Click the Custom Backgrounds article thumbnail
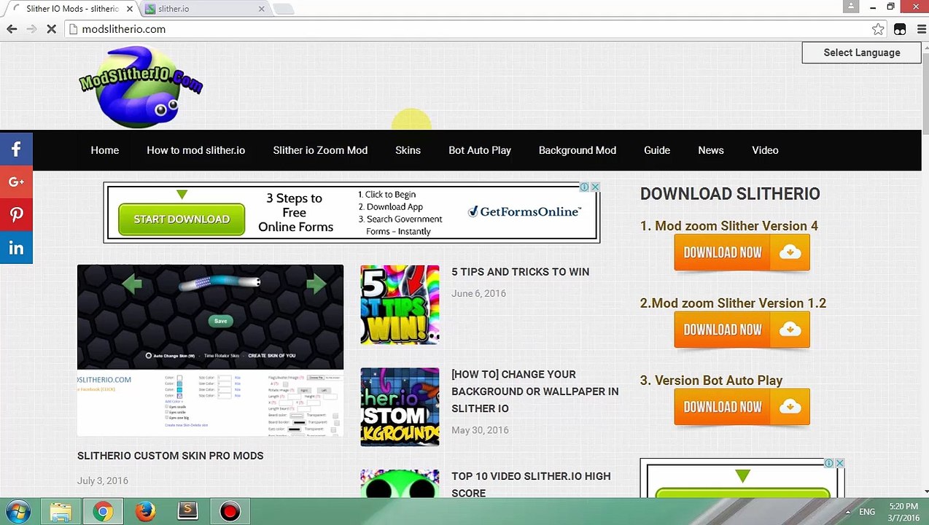Screen dimensions: 929x525 (x=400, y=406)
